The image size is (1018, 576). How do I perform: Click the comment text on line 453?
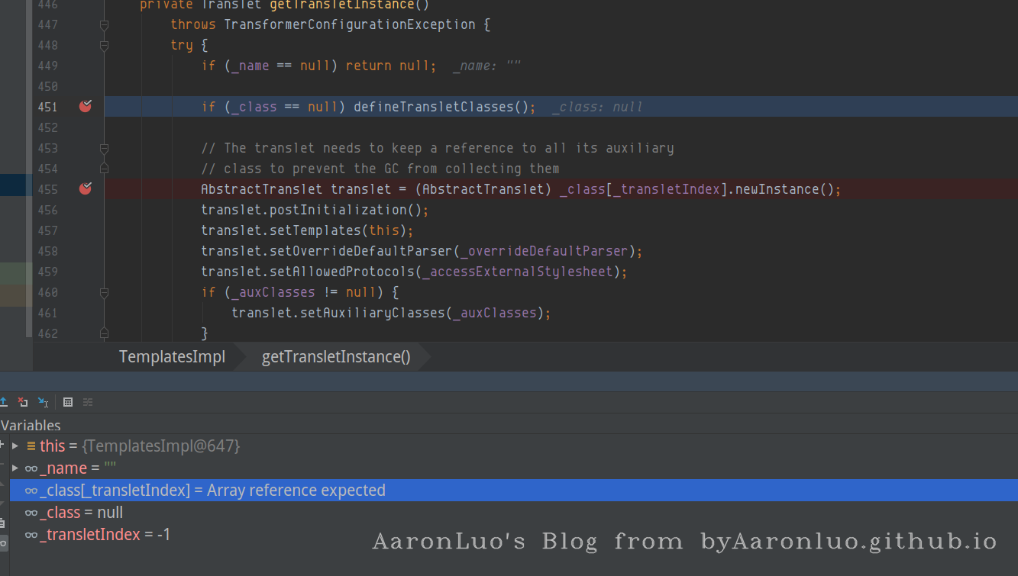tap(437, 148)
